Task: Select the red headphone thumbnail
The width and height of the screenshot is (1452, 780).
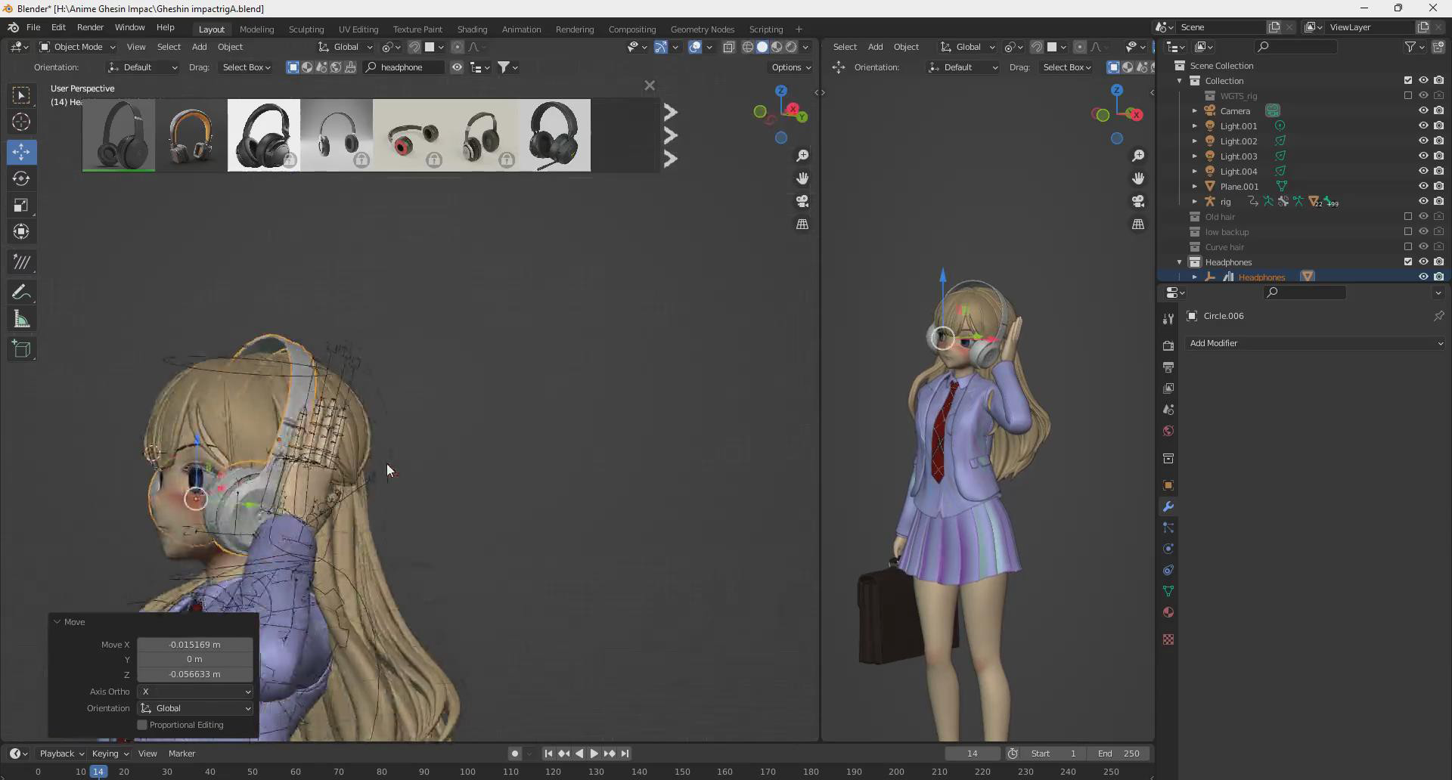Action: click(x=409, y=135)
